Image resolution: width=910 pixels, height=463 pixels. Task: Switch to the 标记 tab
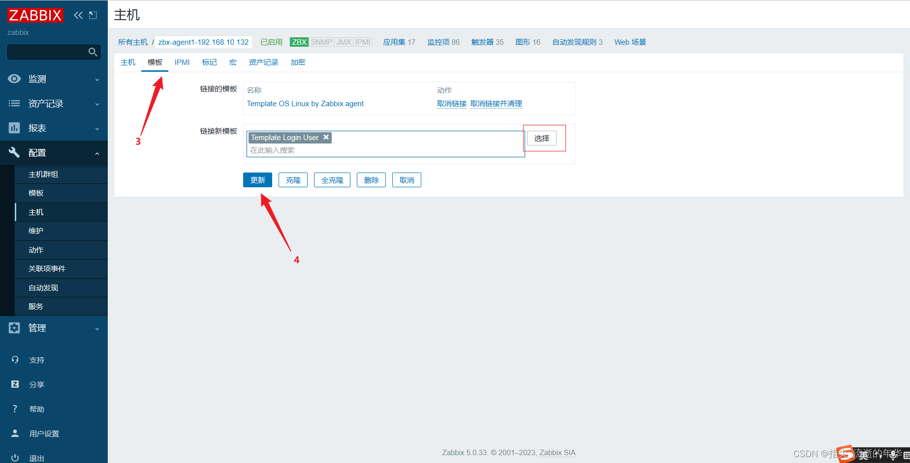[x=209, y=62]
